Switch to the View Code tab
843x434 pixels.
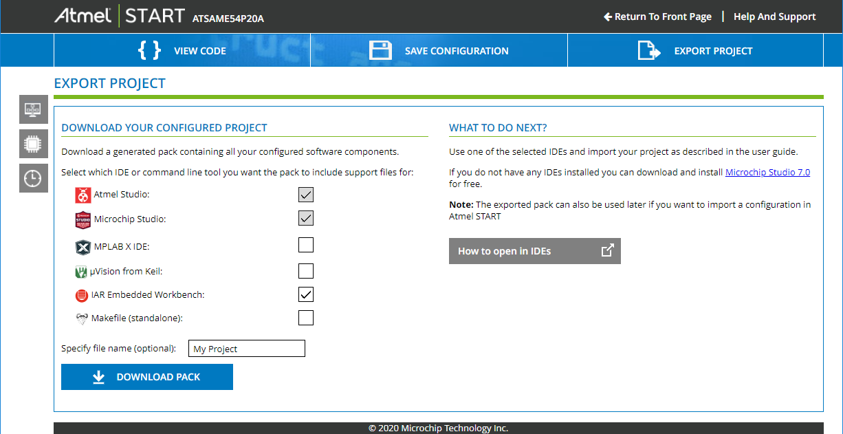click(x=182, y=51)
